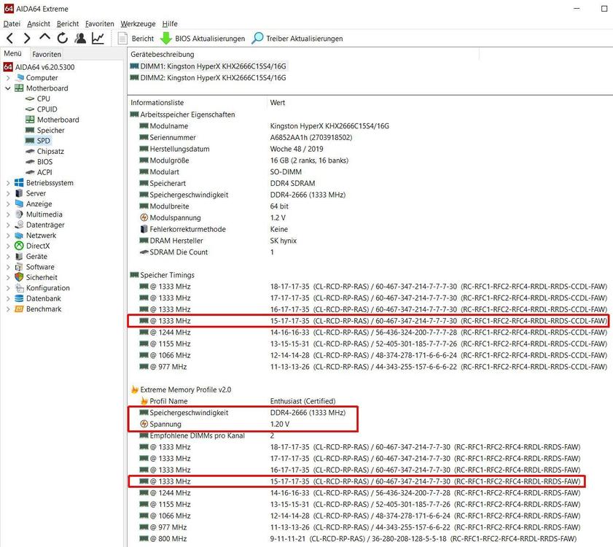Viewport: 613px width, 547px height.
Task: Open the graph chart toolbar icon
Action: 98,38
